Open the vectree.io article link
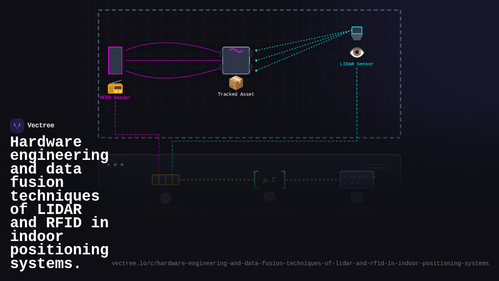 pyautogui.click(x=300, y=263)
